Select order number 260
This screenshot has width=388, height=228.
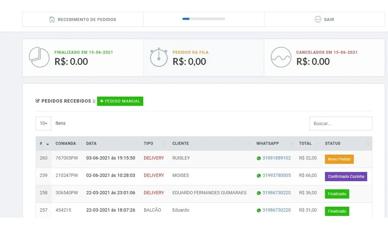pos(43,158)
